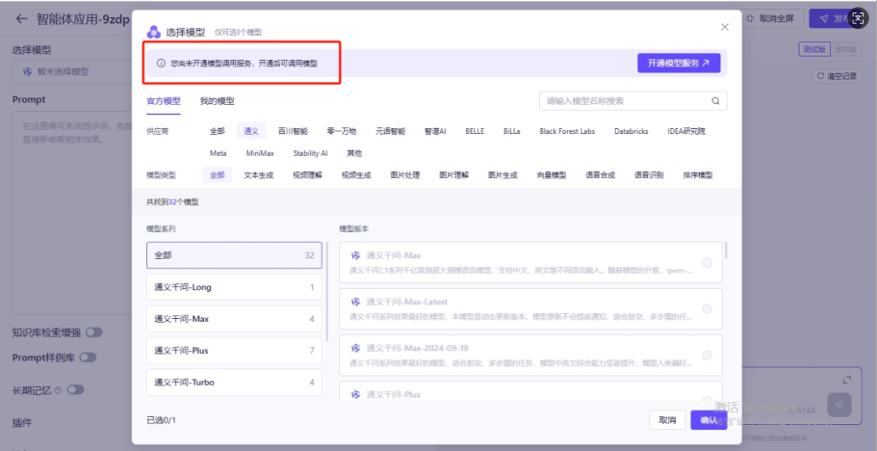
Task: Click the 取消全屏 button
Action: point(773,19)
